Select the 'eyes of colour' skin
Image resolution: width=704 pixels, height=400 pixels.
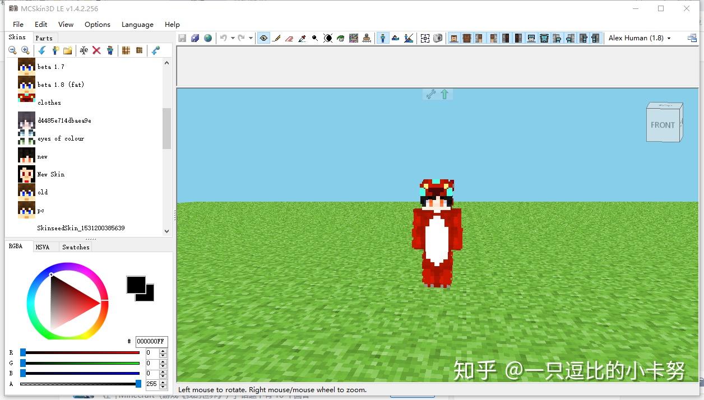click(61, 138)
